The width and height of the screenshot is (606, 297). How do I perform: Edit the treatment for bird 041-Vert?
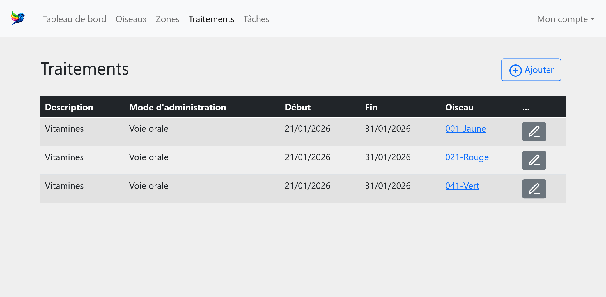coord(534,189)
